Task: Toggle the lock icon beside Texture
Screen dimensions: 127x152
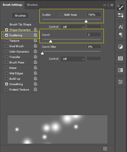Action: [x=35, y=41]
